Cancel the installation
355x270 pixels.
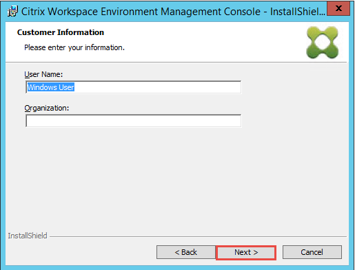[x=312, y=252]
